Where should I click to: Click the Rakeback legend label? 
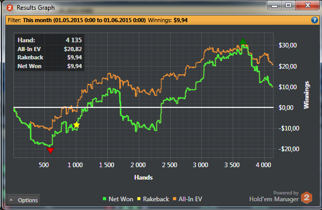(156, 199)
